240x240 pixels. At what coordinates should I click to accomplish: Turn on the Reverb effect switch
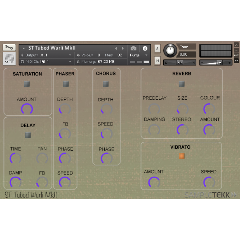coord(181,84)
